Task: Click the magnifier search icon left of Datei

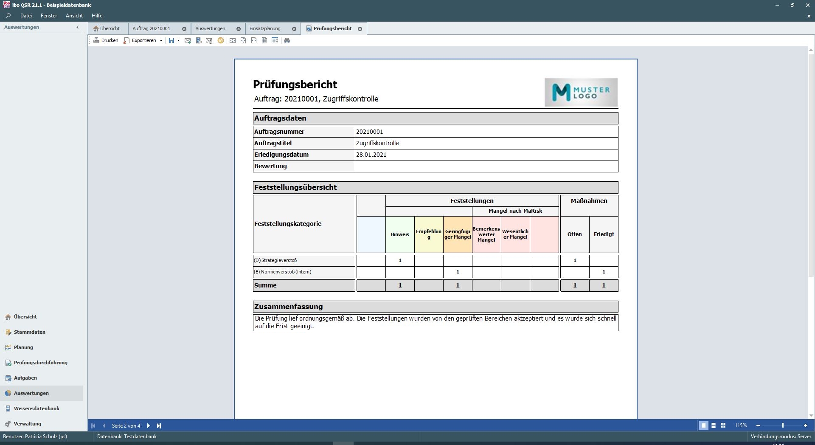Action: click(x=8, y=16)
